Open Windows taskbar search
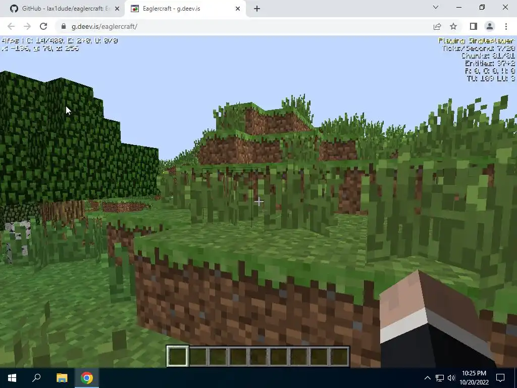Screen dimensions: 517x388 [36, 378]
